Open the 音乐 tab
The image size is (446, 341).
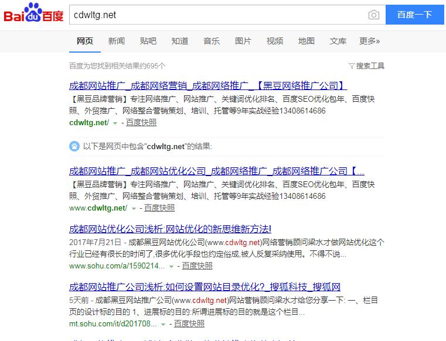click(x=212, y=41)
